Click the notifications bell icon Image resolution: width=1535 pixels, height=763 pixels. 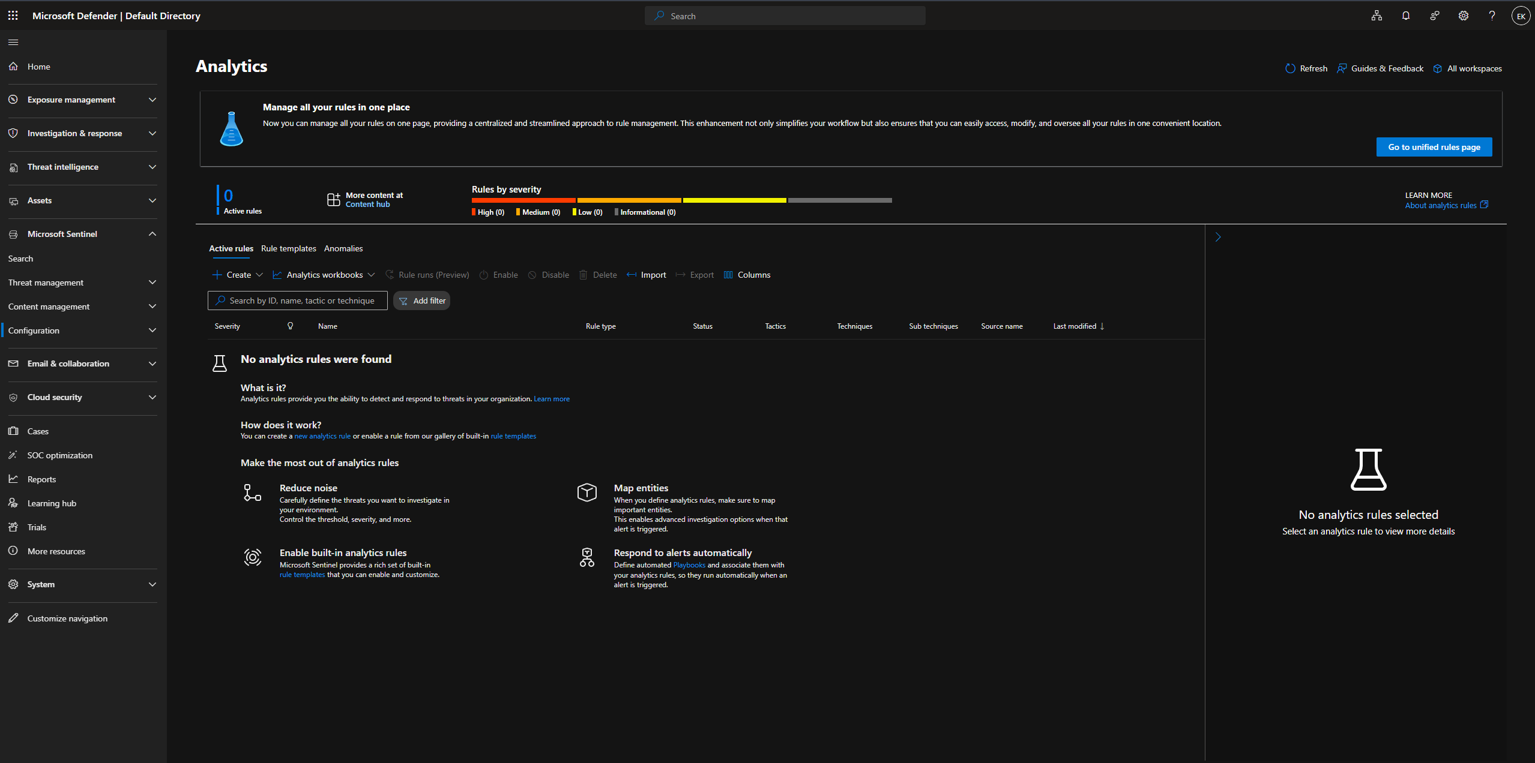point(1405,16)
